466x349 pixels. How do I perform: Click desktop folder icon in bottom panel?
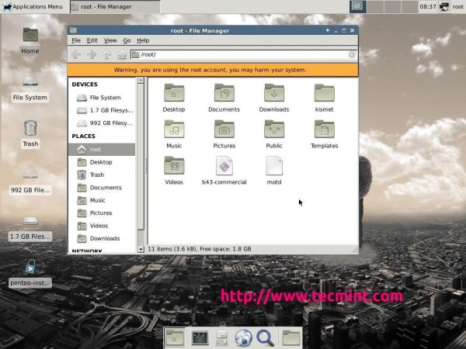(175, 337)
